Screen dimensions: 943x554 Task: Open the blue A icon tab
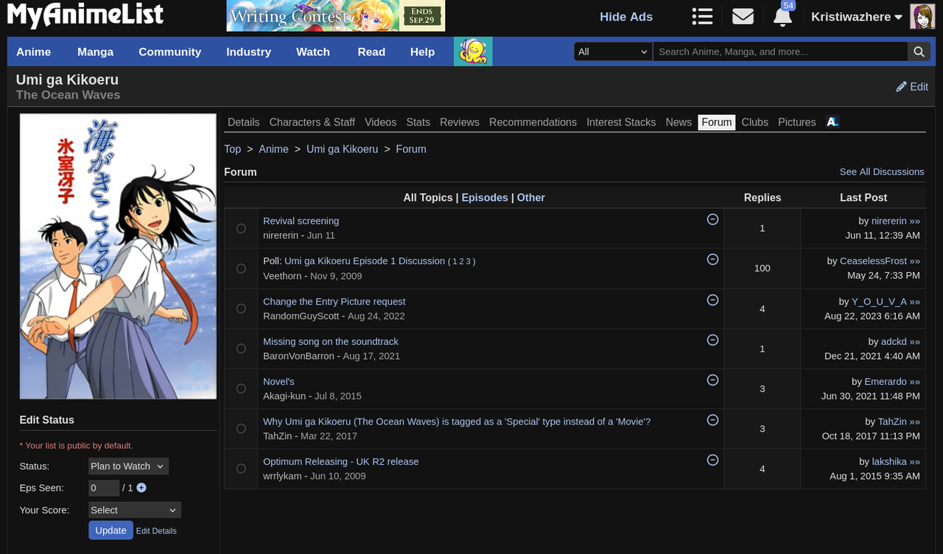pos(832,122)
